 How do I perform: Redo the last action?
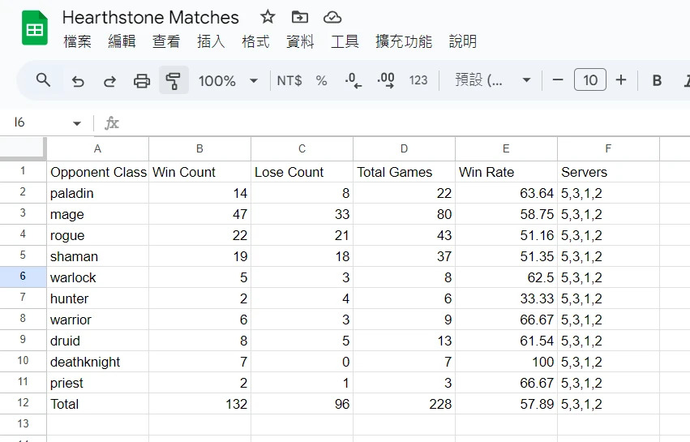pos(109,80)
